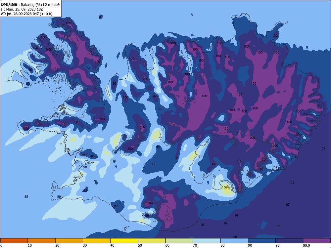
Task: Select the 95–99.9% dark indigo legend swatch
Action: 289,241
